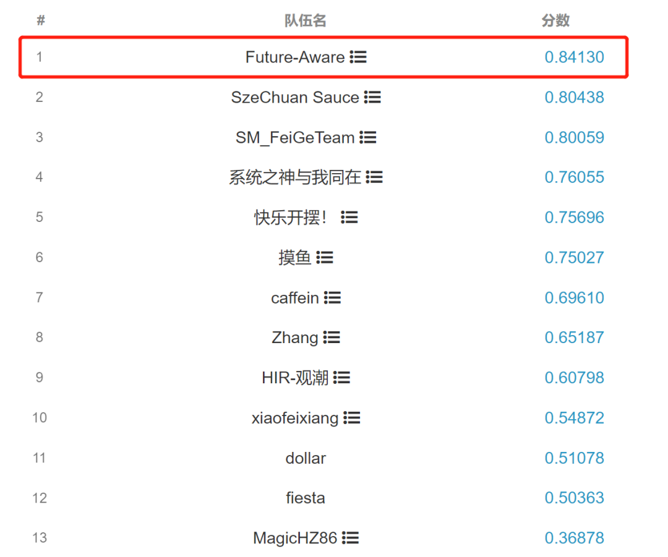Click the list icon beside SzeChuan Sauce

coord(372,97)
